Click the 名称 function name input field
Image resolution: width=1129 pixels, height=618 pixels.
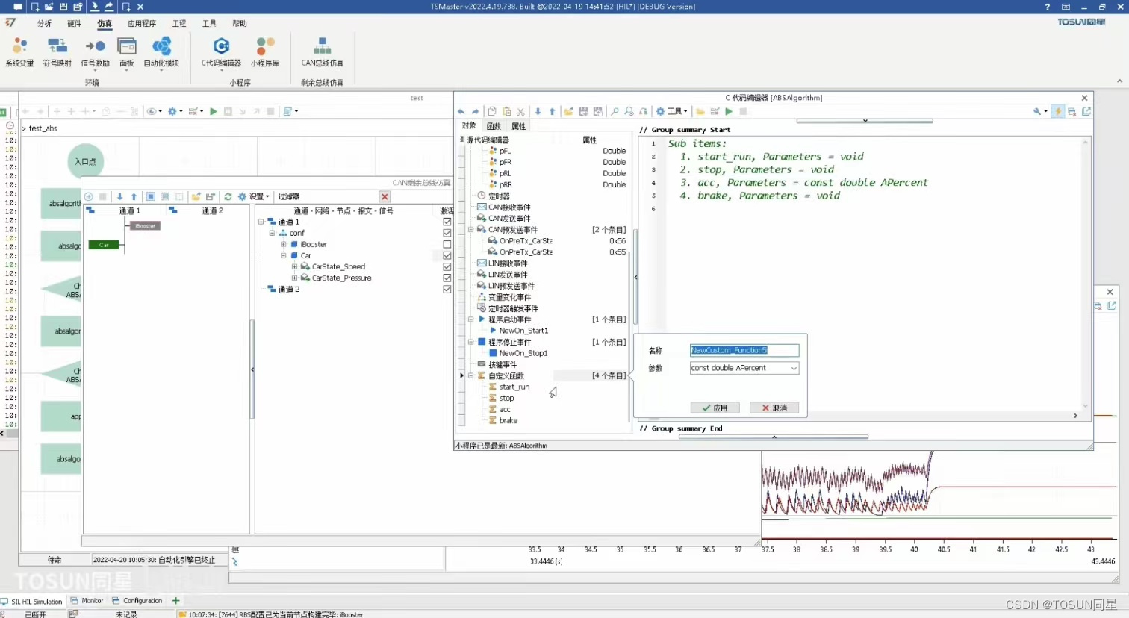click(x=744, y=350)
